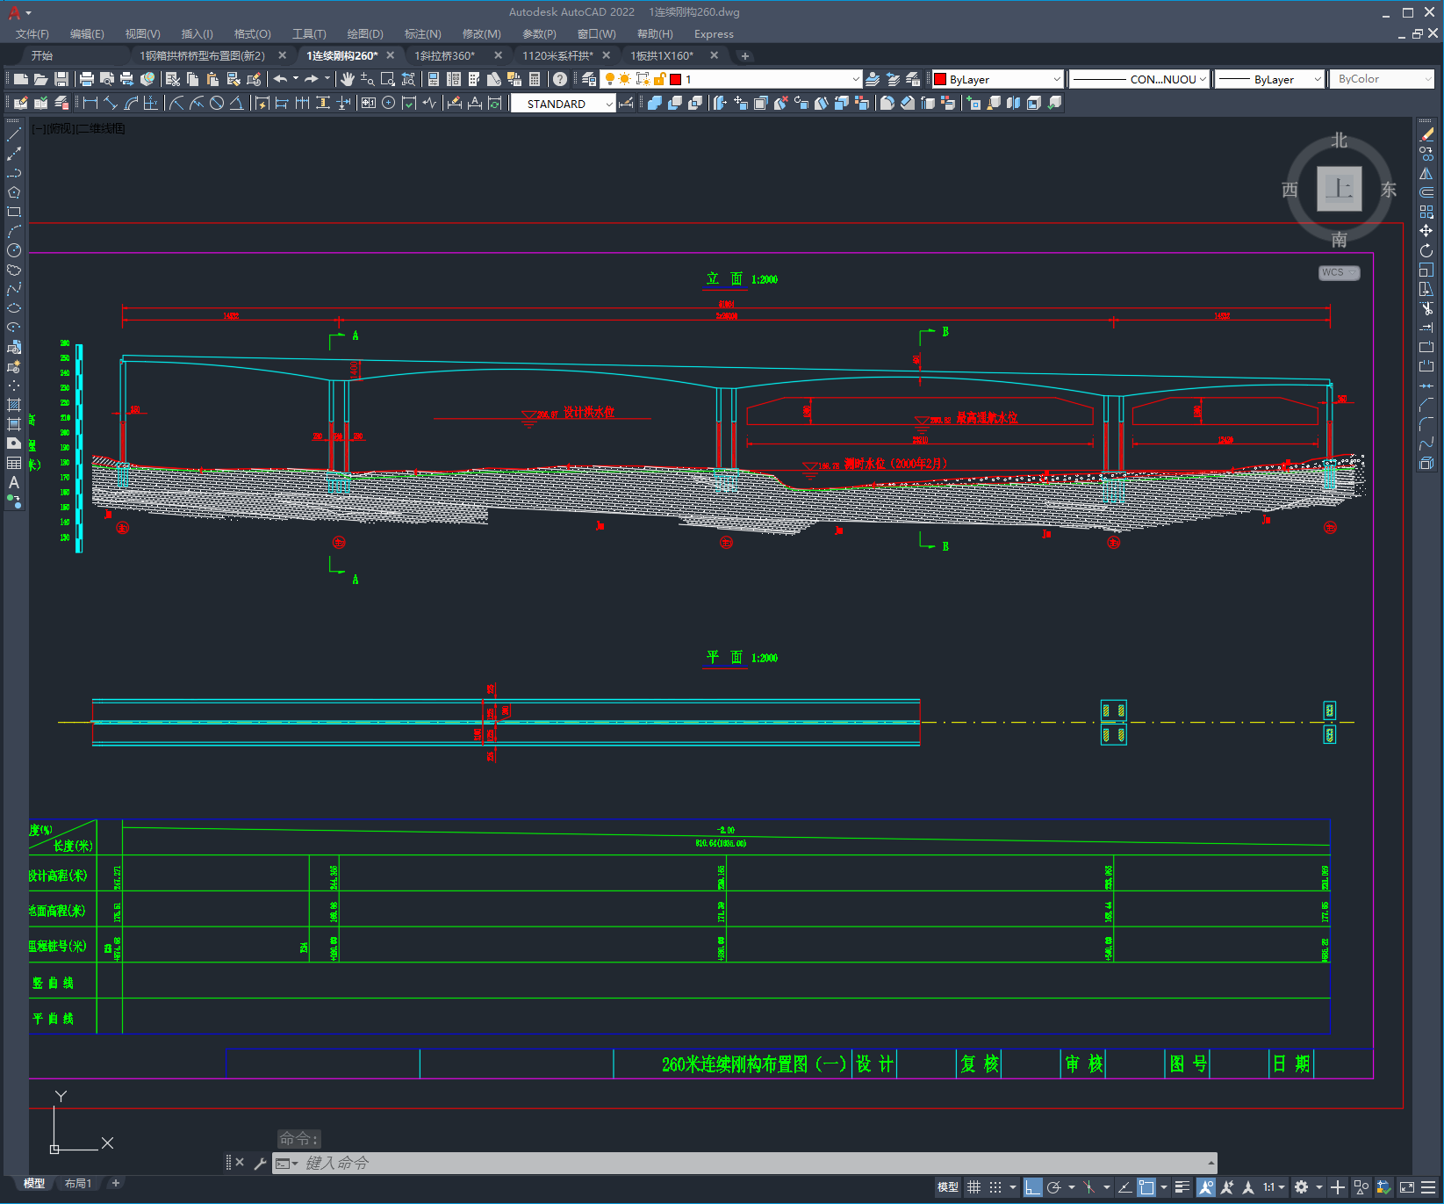Viewport: 1444px width, 1204px height.
Task: Toggle object snap tracking in the status bar
Action: (x=1124, y=1187)
